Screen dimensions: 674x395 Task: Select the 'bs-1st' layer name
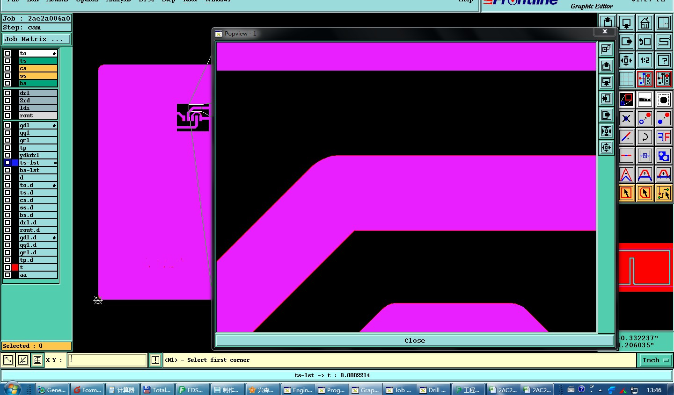(x=38, y=170)
